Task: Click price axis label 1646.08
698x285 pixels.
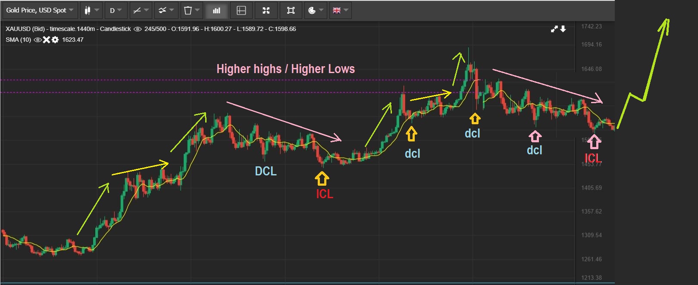Action: tap(592, 69)
